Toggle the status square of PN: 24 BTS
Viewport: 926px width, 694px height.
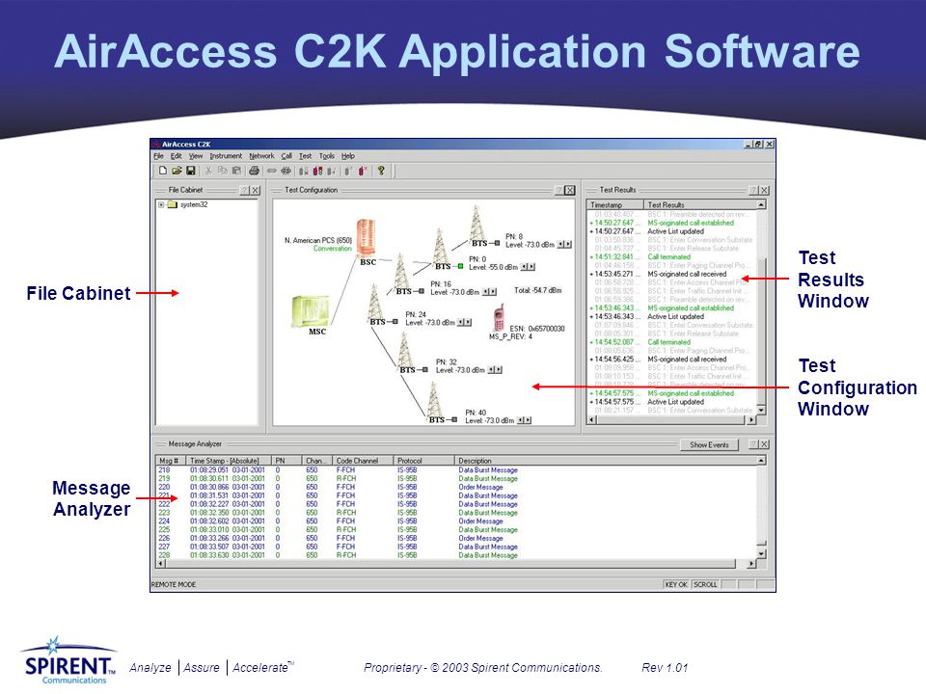click(x=395, y=322)
